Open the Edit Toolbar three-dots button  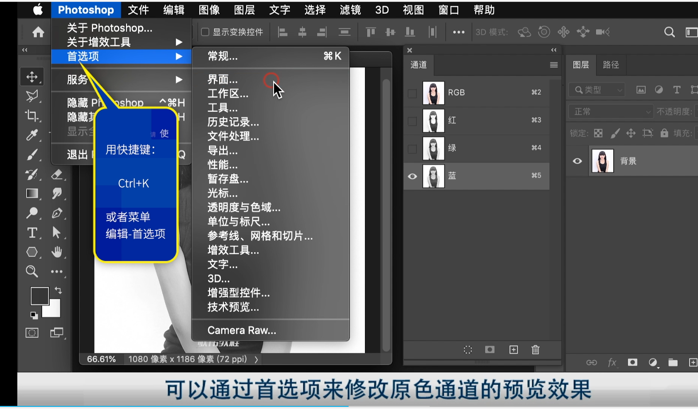pyautogui.click(x=57, y=271)
